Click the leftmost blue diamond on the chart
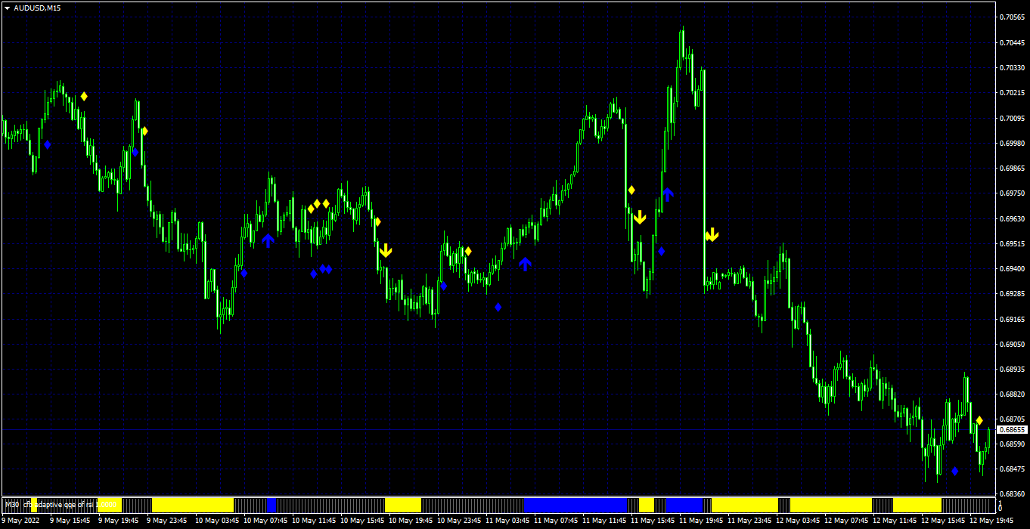Image resolution: width=1030 pixels, height=529 pixels. [x=47, y=144]
